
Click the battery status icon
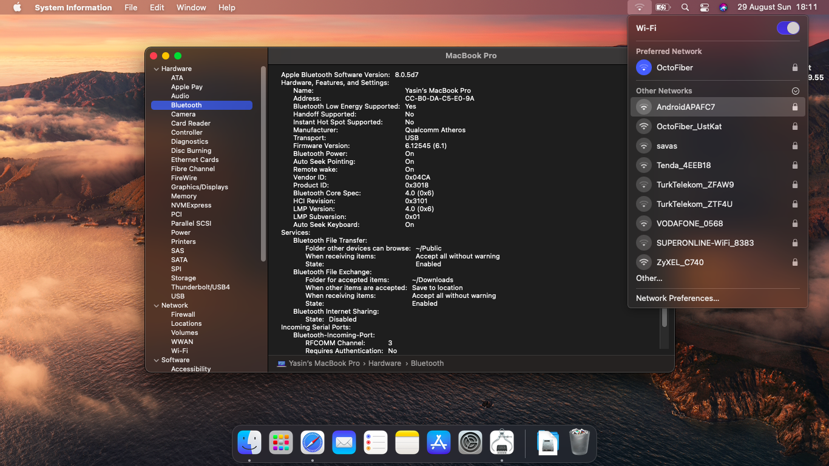tap(663, 7)
